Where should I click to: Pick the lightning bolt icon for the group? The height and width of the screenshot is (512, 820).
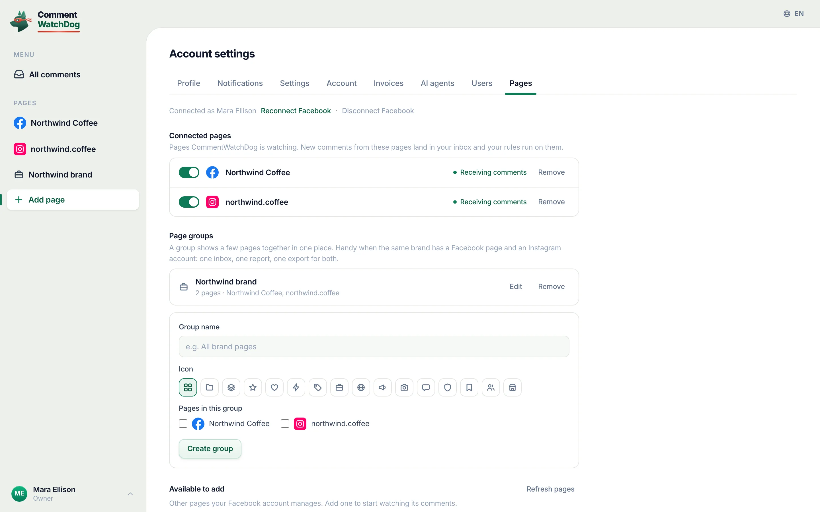[296, 387]
